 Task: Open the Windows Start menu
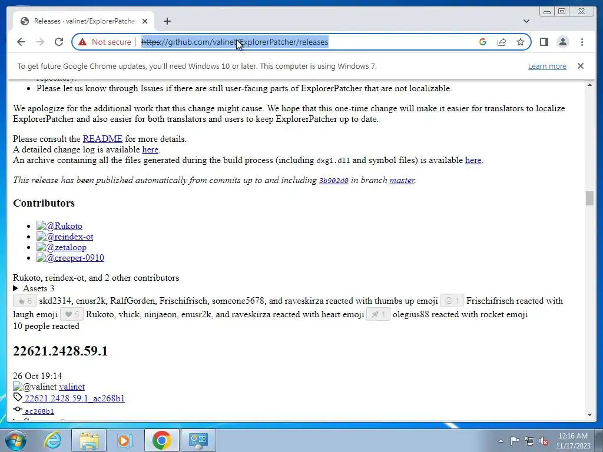[16, 440]
